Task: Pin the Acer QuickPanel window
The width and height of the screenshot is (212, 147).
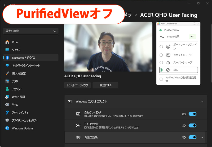Action: pos(194,24)
